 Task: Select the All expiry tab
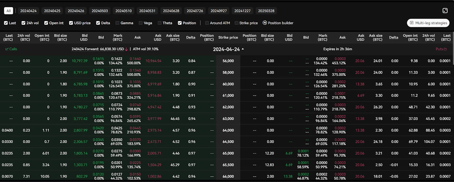tap(9, 11)
